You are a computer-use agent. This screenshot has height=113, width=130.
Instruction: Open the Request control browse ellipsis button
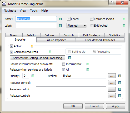pos(112,83)
